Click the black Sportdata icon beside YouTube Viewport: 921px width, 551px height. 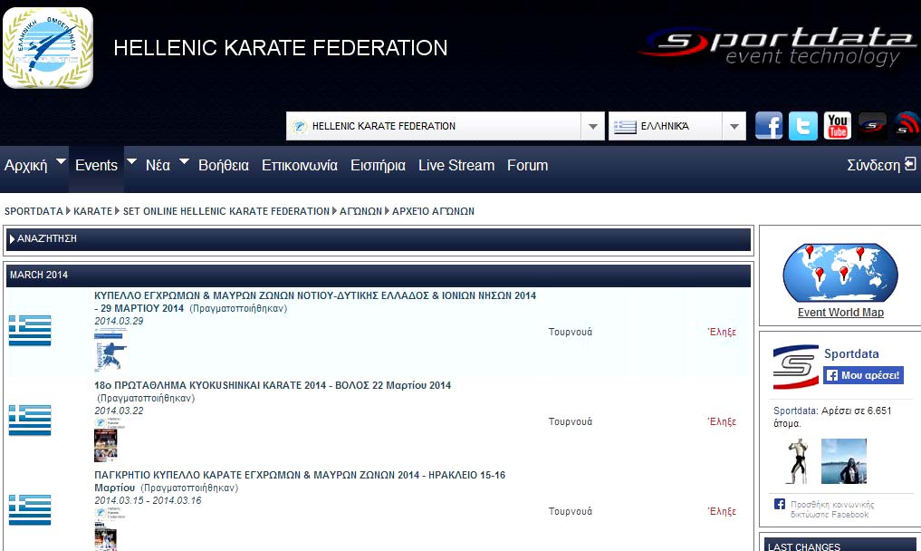point(872,126)
